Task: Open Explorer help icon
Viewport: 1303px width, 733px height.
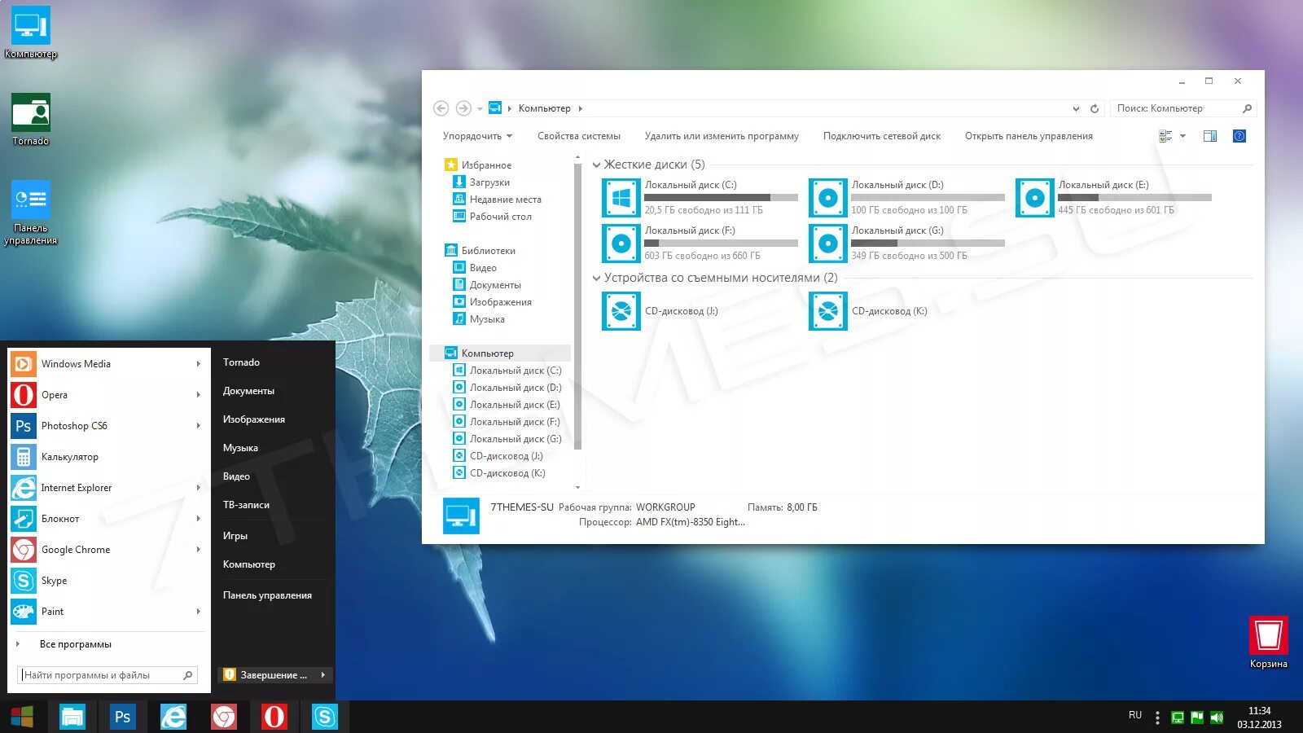Action: pyautogui.click(x=1239, y=136)
